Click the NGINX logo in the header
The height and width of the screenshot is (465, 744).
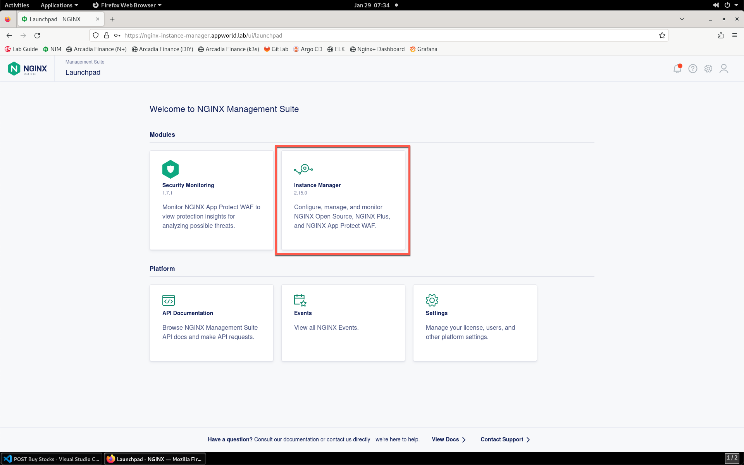tap(27, 69)
